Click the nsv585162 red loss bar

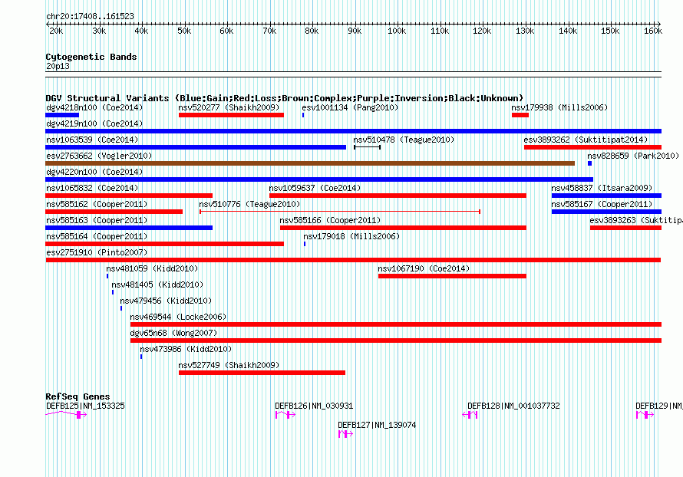click(114, 212)
